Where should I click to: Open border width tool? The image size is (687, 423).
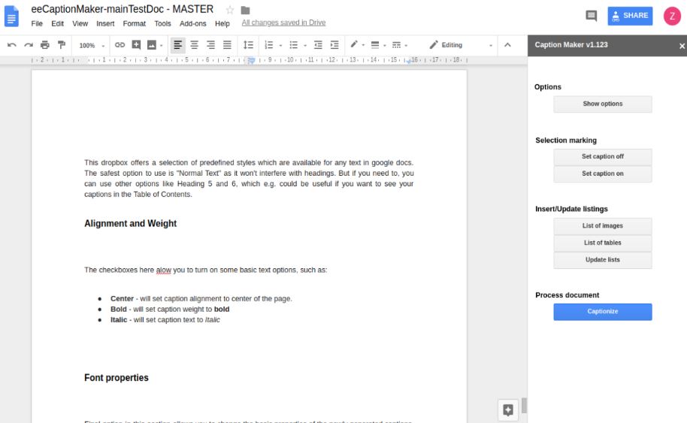point(375,45)
